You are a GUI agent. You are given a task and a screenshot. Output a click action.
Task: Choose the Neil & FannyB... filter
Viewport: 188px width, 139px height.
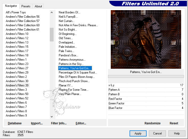coord(68,17)
